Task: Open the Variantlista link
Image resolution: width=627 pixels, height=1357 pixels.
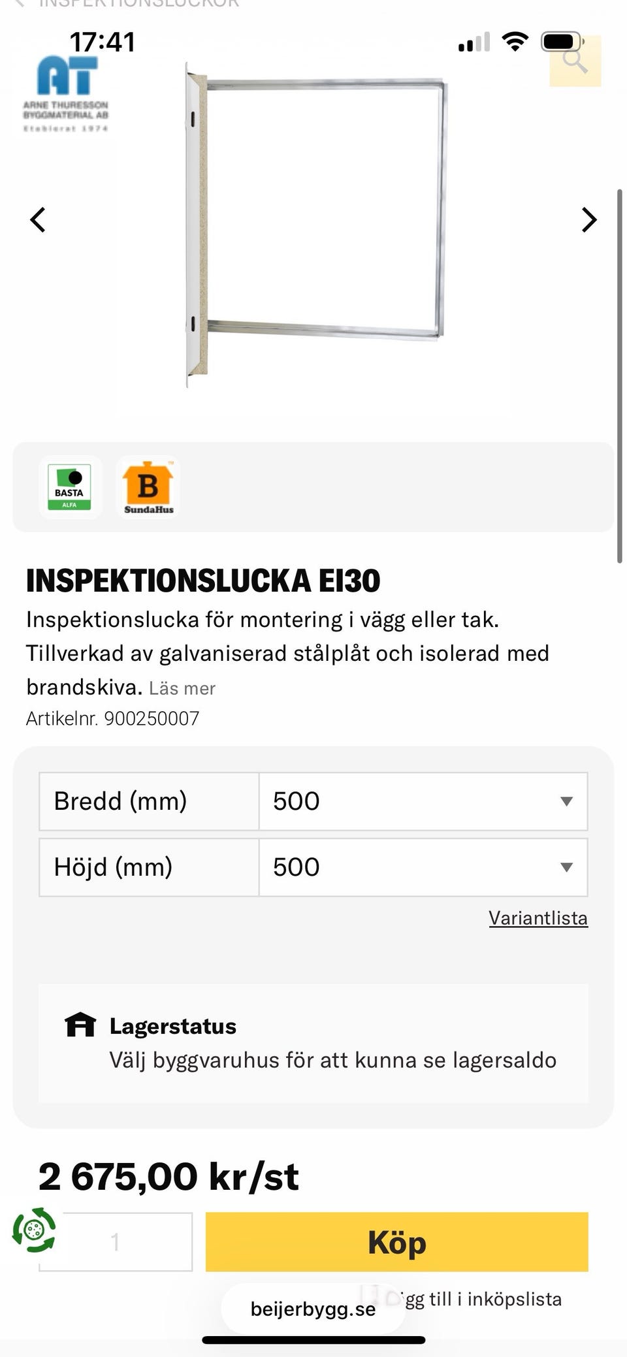Action: click(538, 918)
